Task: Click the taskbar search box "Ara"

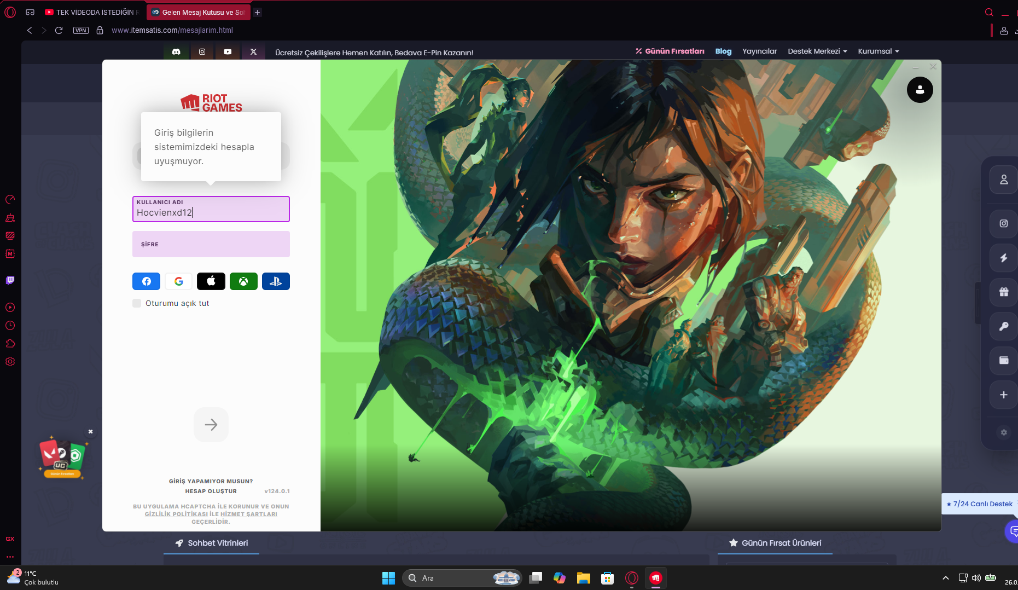Action: [462, 578]
